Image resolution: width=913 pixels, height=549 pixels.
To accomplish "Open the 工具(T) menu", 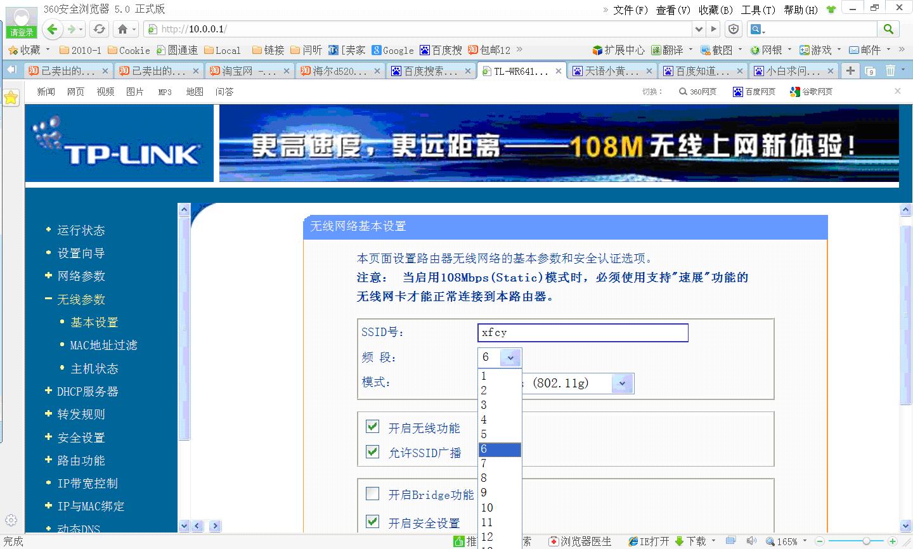I will [x=758, y=10].
